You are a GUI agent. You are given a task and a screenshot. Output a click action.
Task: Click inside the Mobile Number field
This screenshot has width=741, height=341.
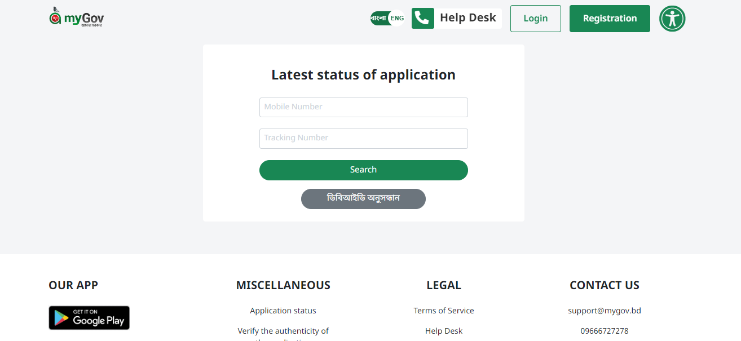363,107
